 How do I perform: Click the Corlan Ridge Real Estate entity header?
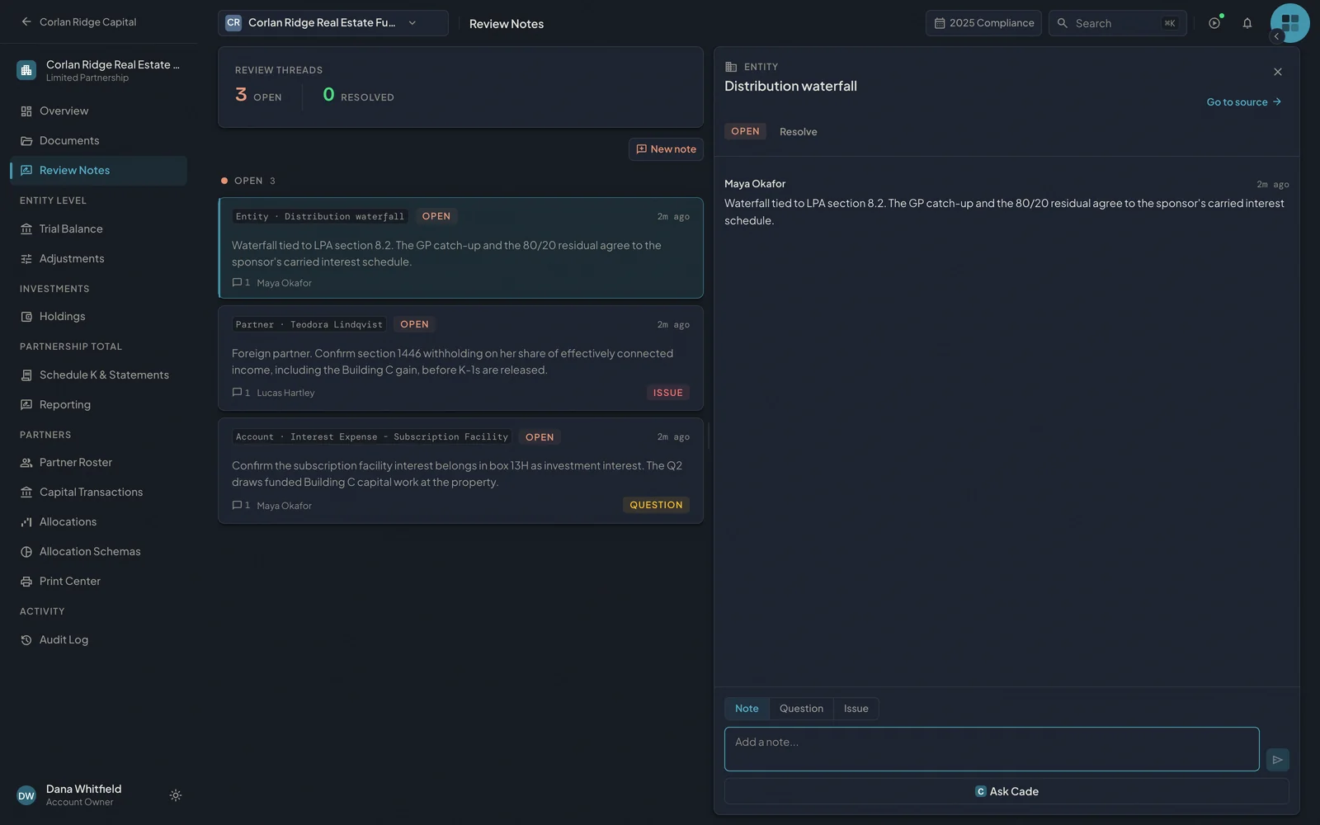(98, 71)
